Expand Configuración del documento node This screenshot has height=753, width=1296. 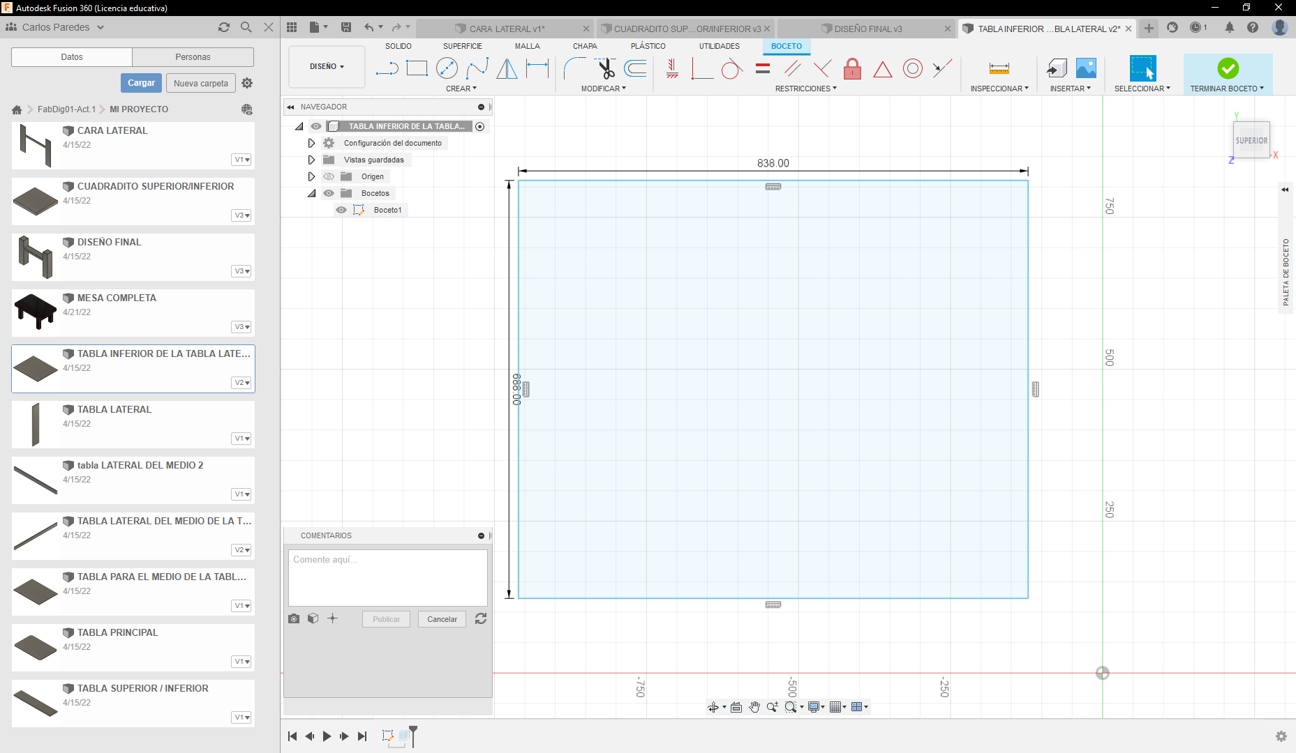[311, 143]
